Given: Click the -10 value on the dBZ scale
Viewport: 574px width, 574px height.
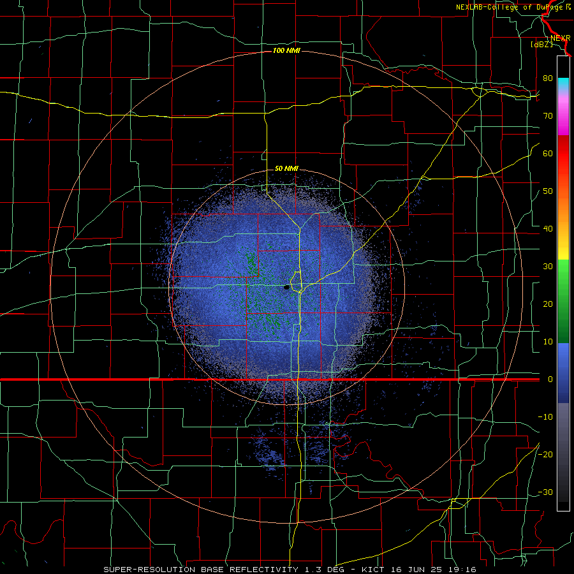Looking at the screenshot, I should click(545, 417).
